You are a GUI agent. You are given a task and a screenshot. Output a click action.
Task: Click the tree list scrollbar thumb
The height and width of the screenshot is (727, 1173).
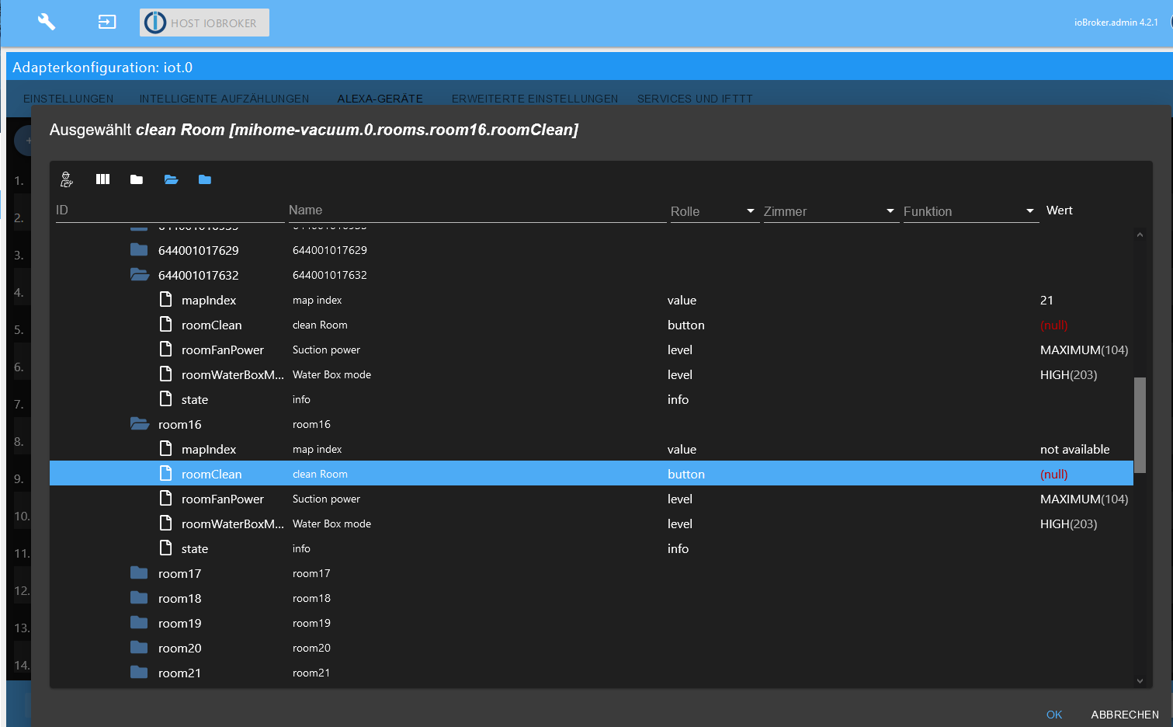pyautogui.click(x=1140, y=425)
